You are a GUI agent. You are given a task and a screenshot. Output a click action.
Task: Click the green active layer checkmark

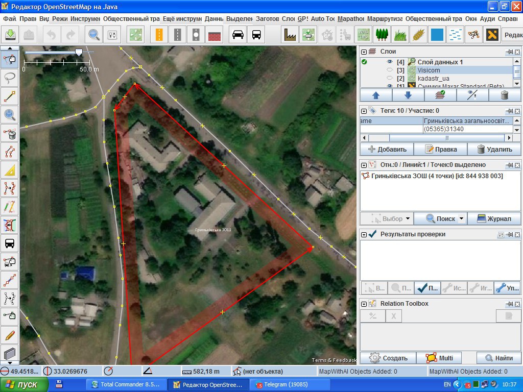tap(364, 62)
